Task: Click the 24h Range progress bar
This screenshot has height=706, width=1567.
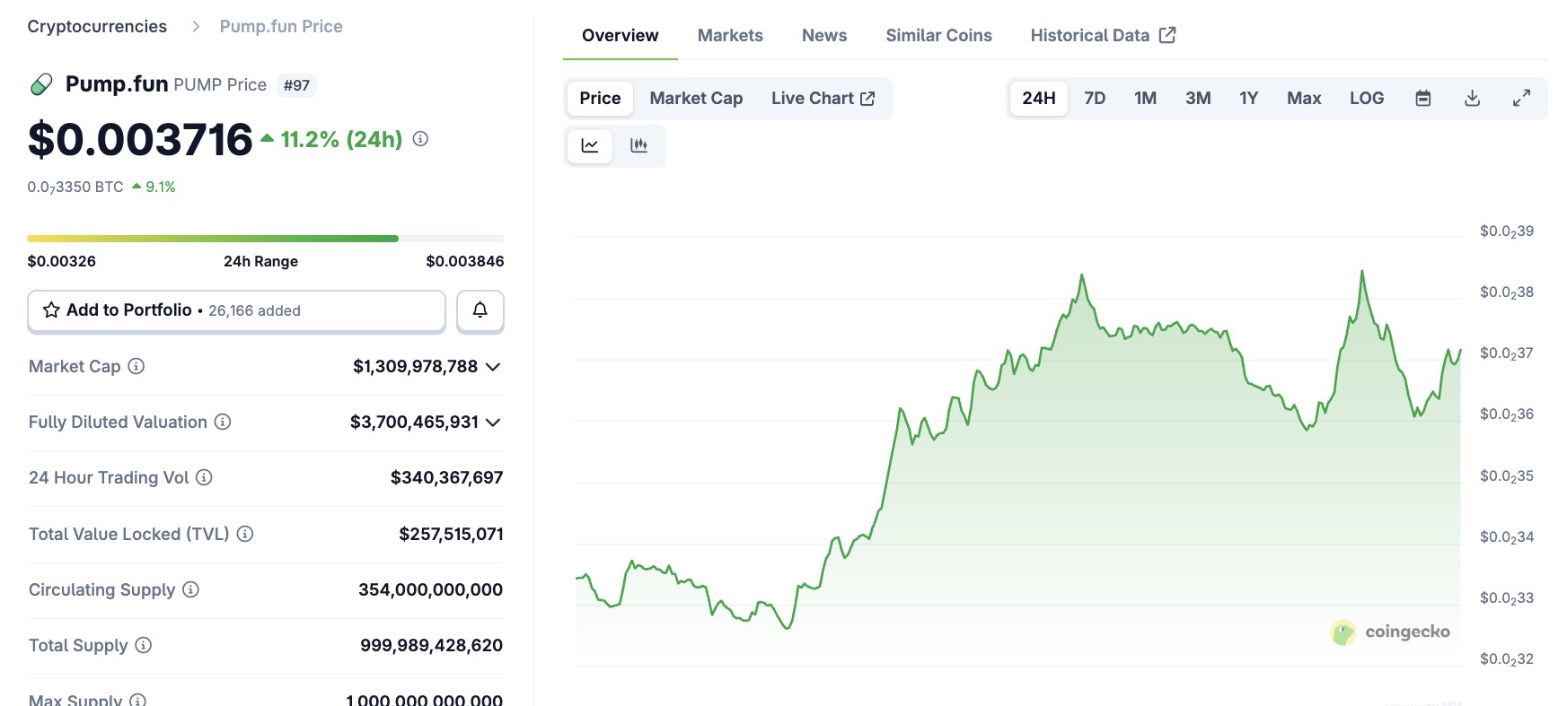Action: point(266,239)
